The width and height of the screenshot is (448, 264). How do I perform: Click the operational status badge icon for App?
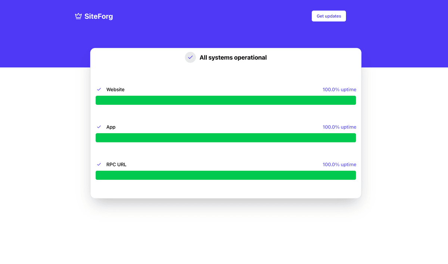pos(99,127)
